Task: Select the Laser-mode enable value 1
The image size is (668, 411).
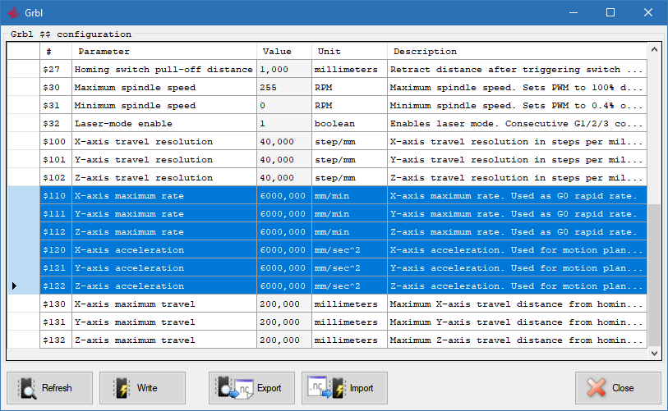Action: click(x=284, y=123)
